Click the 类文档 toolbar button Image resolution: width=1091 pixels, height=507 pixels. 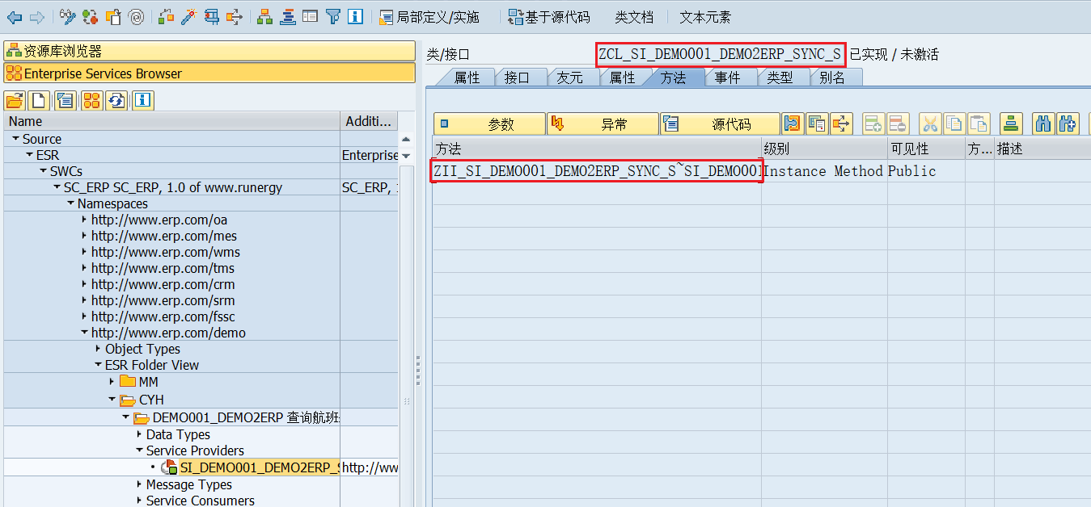634,17
